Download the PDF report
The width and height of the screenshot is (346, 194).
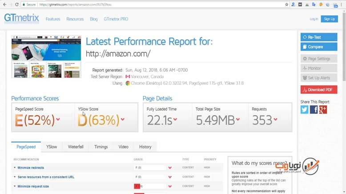pos(319,89)
